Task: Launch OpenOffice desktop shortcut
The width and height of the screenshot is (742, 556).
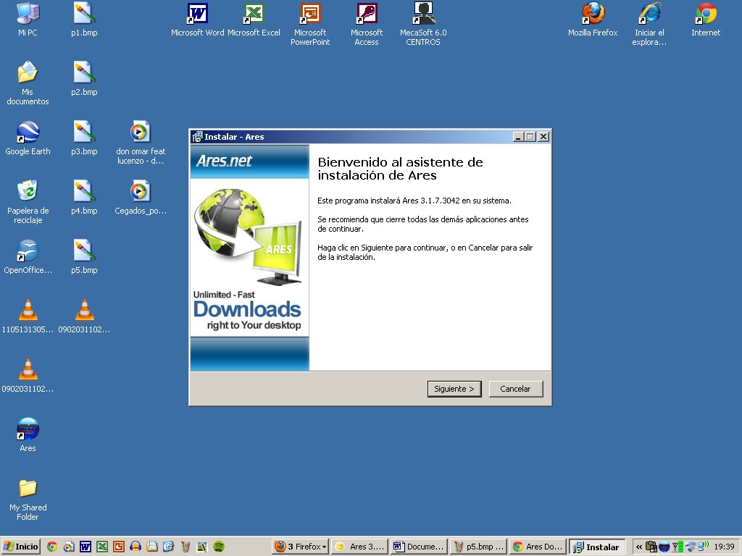Action: pyautogui.click(x=28, y=257)
